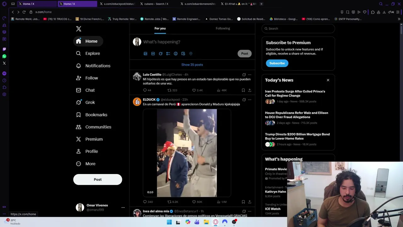Screen dimensions: 403x227
Task: Play the ELDUCK carnival video
Action: tap(187, 153)
